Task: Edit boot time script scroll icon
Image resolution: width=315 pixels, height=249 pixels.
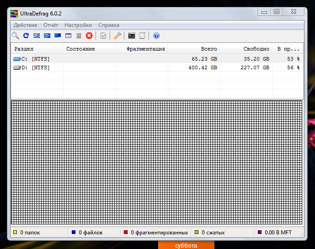Action: pyautogui.click(x=142, y=36)
